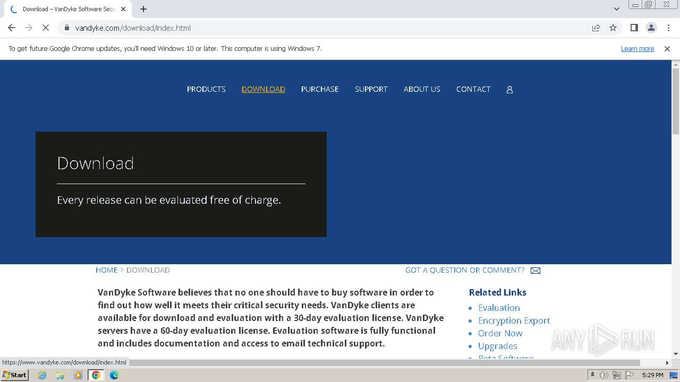Viewport: 680px width, 382px height.
Task: Open the Chrome profile avatar
Action: pos(651,28)
